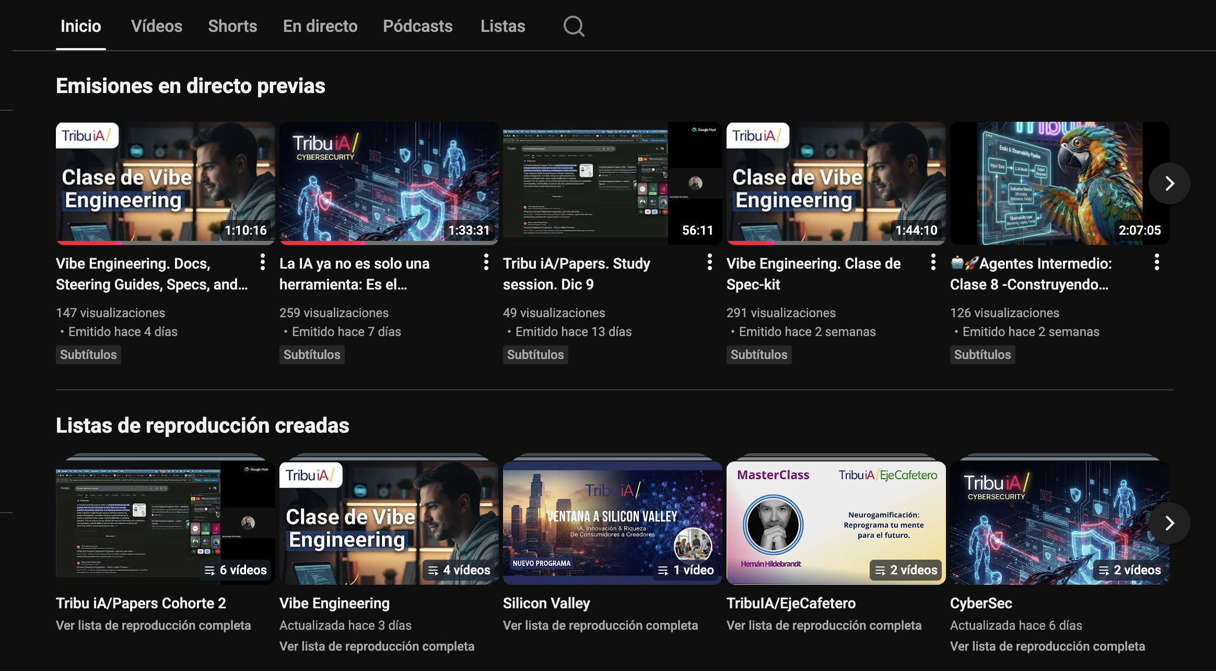This screenshot has width=1216, height=671.
Task: Select the Pódcasts tab
Action: click(417, 26)
